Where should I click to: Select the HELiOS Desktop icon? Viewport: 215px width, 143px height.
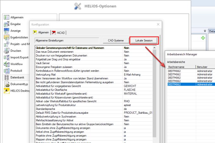click(x=6, y=91)
